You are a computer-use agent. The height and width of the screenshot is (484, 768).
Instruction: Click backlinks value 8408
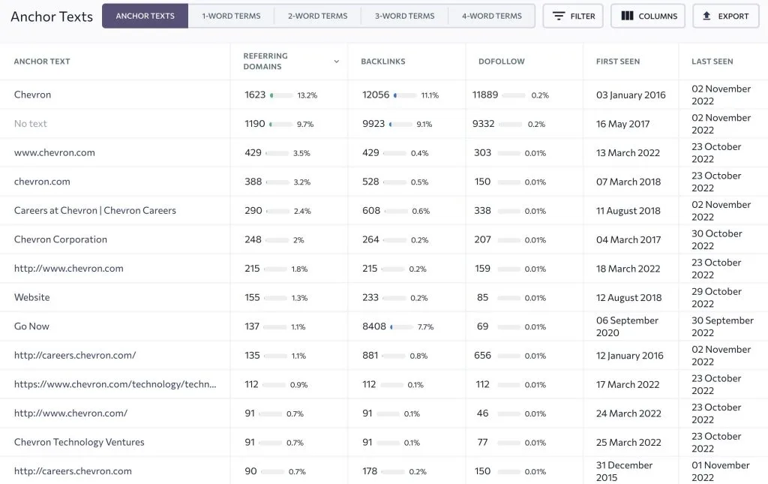[x=374, y=326]
